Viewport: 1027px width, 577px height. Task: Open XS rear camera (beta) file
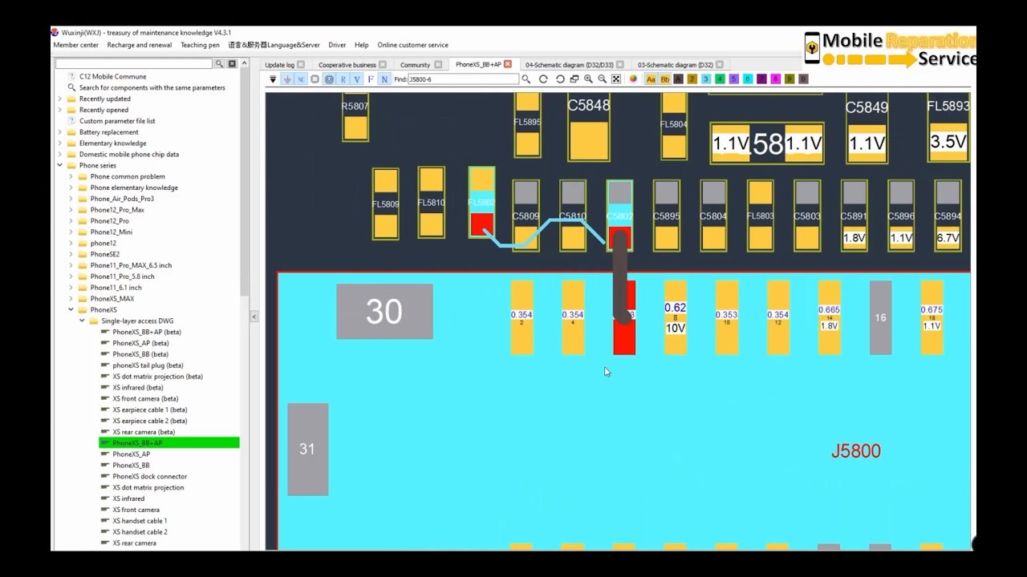click(x=144, y=432)
